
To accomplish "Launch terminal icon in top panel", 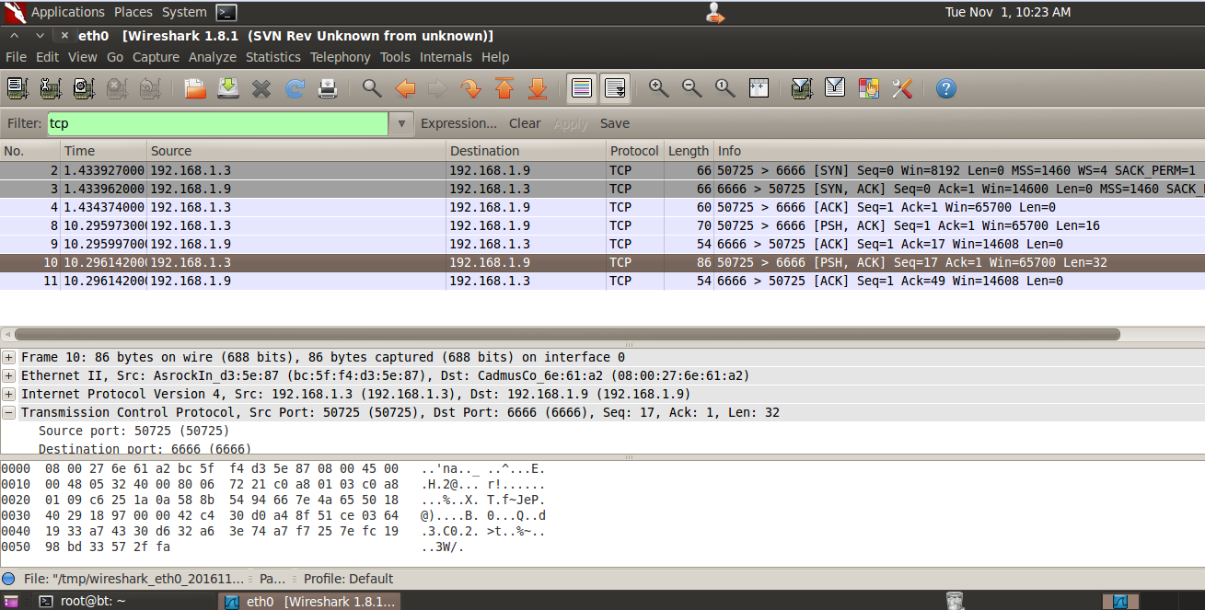I will point(226,12).
